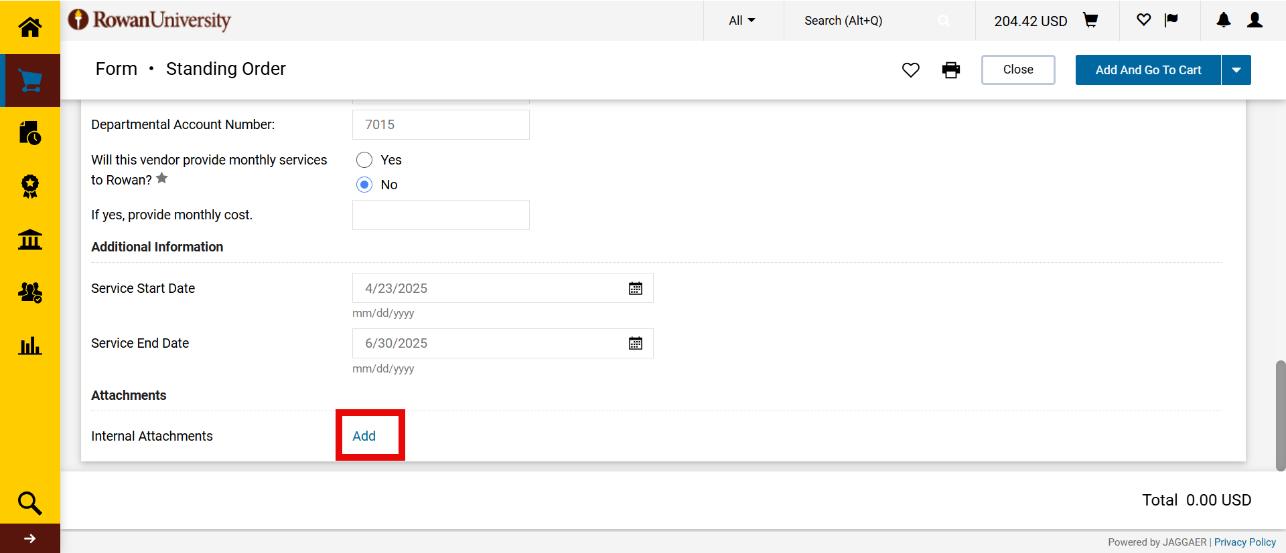Open the Orders clock icon in sidebar

tap(29, 133)
